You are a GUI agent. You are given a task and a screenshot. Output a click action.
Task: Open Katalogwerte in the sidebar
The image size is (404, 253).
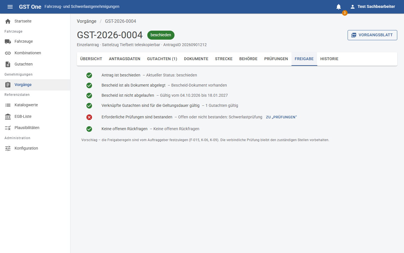pos(35,105)
